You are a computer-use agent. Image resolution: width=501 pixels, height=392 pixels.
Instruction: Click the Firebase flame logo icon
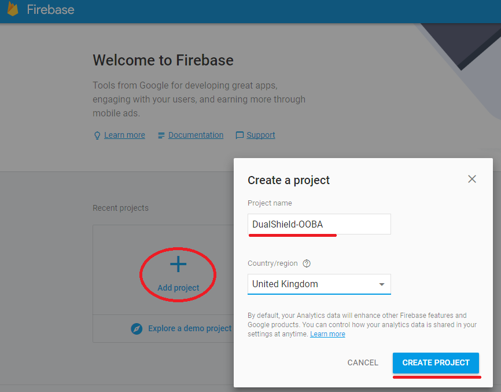(13, 9)
